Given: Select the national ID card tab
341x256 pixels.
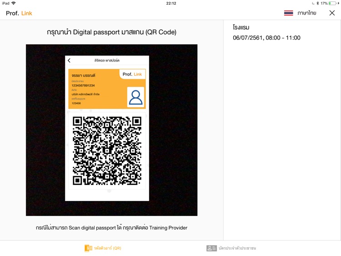Looking at the screenshot, I should tap(231, 248).
